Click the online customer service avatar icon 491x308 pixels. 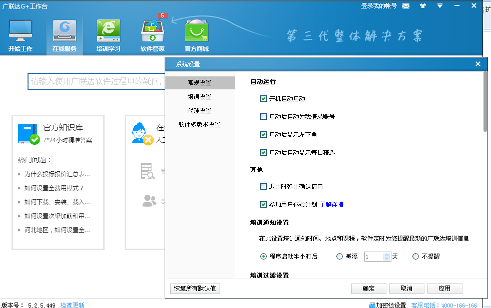point(142,134)
